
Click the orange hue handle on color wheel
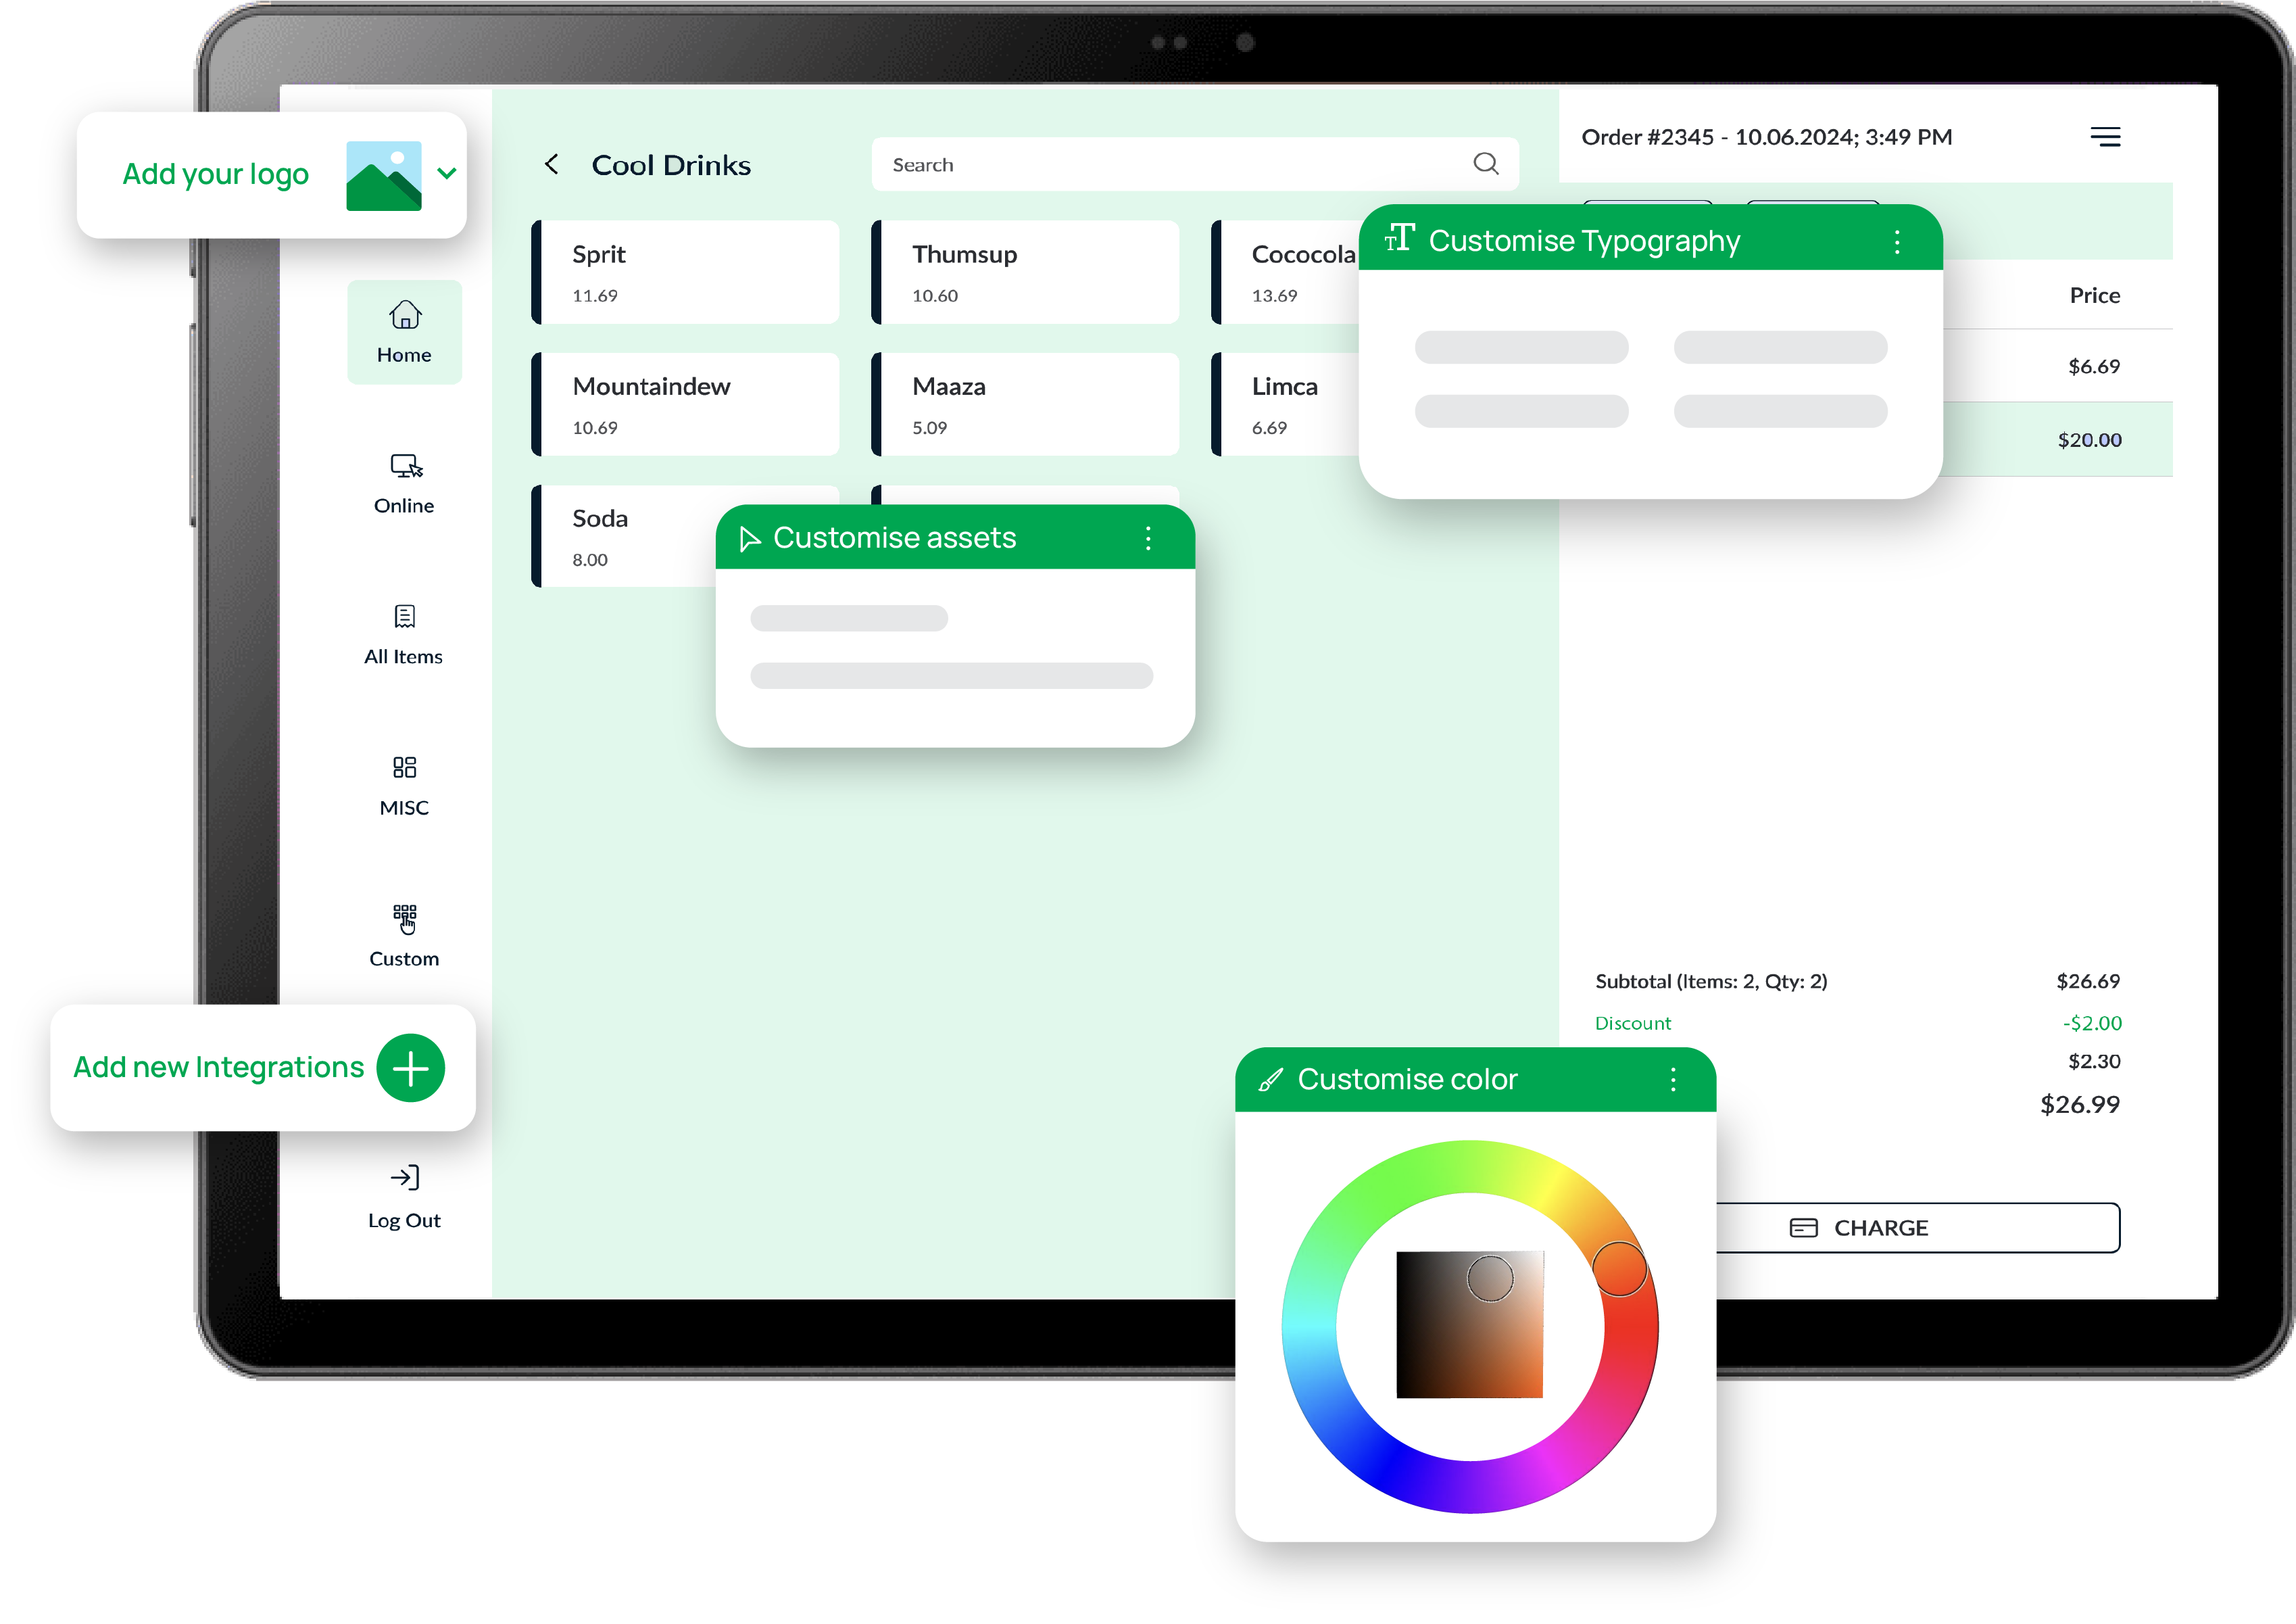(1619, 1269)
